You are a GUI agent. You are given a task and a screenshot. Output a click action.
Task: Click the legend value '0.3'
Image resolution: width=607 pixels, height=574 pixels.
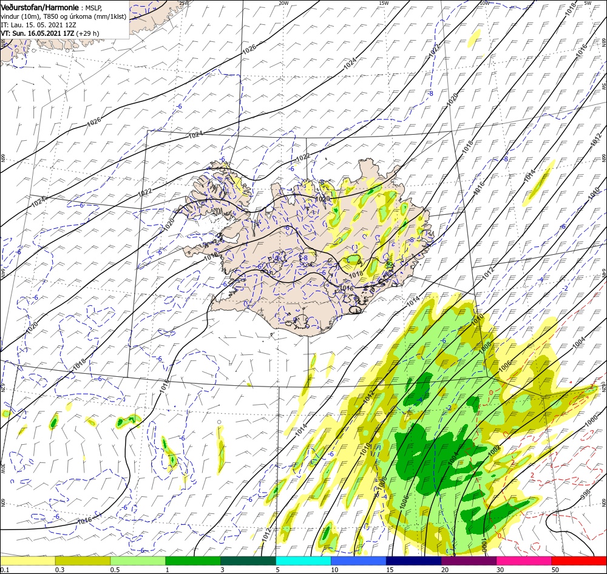59,570
